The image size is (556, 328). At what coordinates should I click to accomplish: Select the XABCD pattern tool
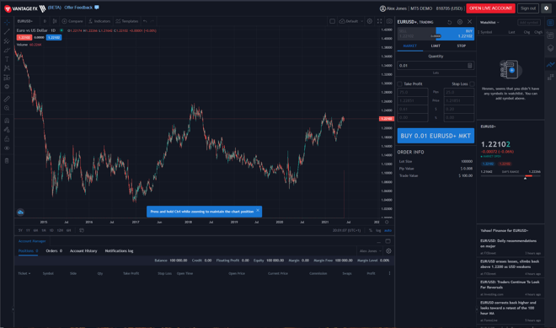(x=7, y=68)
